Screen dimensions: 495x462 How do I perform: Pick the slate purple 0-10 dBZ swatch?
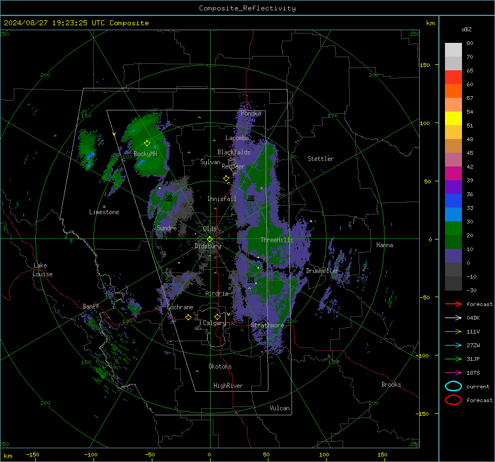click(x=453, y=256)
